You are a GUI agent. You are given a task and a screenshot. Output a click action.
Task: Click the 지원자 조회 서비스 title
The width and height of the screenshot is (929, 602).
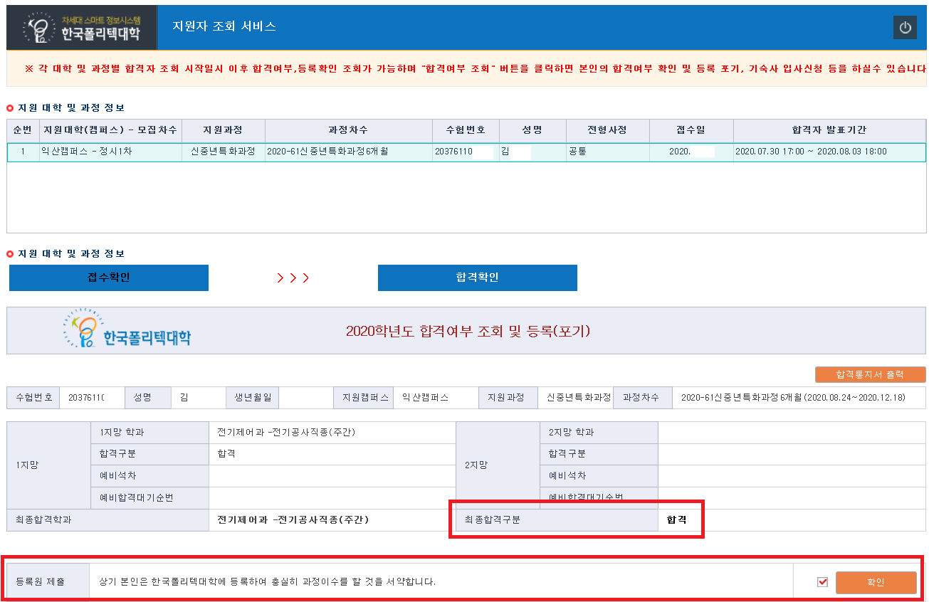point(224,26)
